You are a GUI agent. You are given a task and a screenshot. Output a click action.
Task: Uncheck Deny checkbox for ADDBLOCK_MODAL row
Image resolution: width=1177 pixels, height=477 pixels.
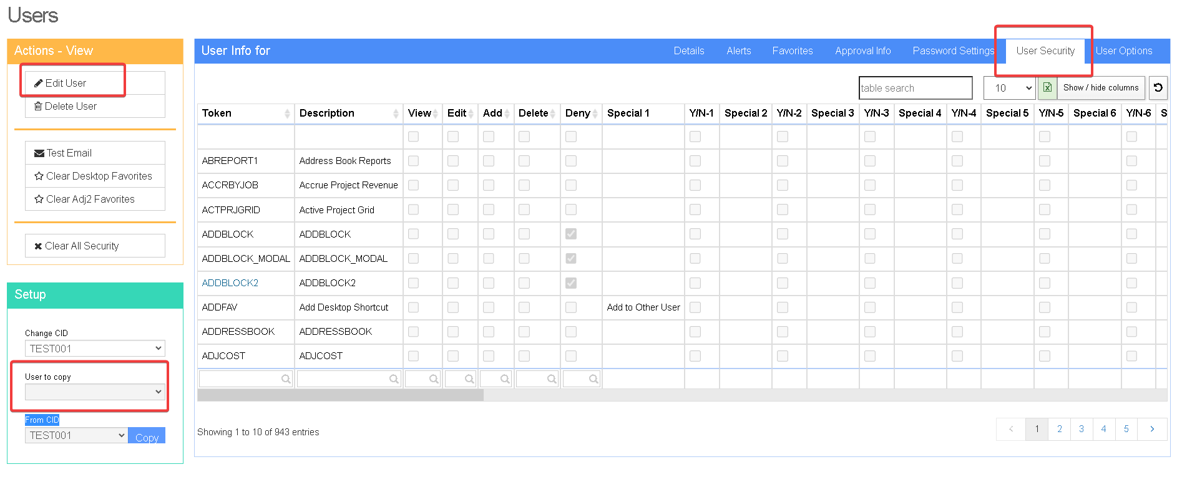571,258
